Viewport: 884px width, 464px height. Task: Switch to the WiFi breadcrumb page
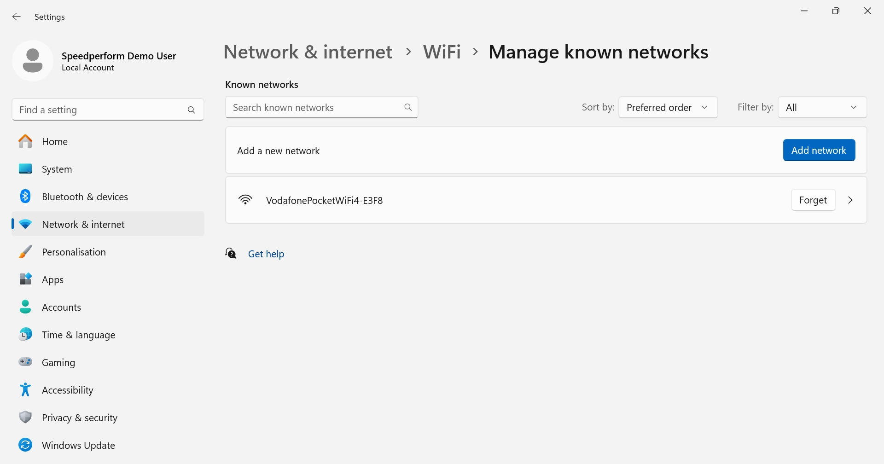click(442, 52)
